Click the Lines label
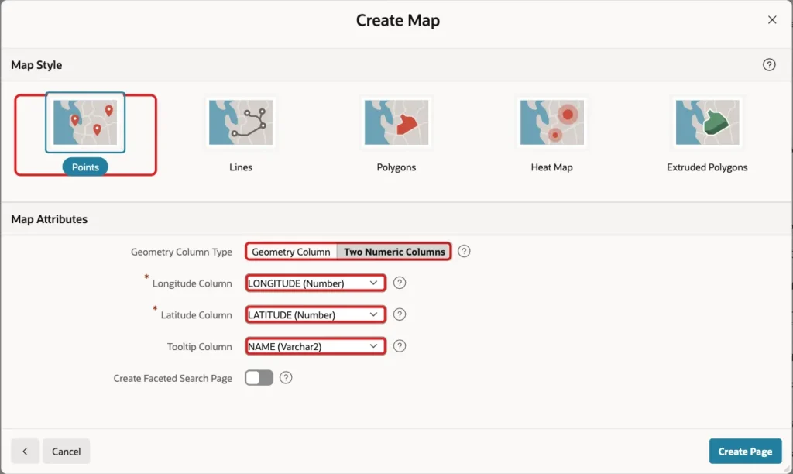This screenshot has width=793, height=474. tap(241, 167)
